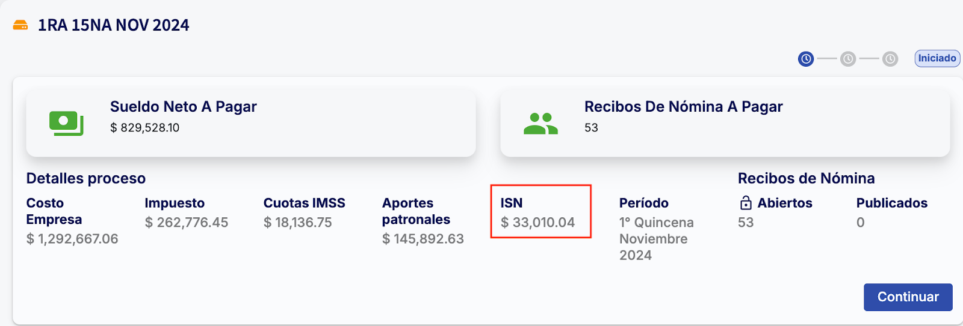
Task: Select the Recibos De Nómina A Pagar card
Action: click(x=725, y=123)
